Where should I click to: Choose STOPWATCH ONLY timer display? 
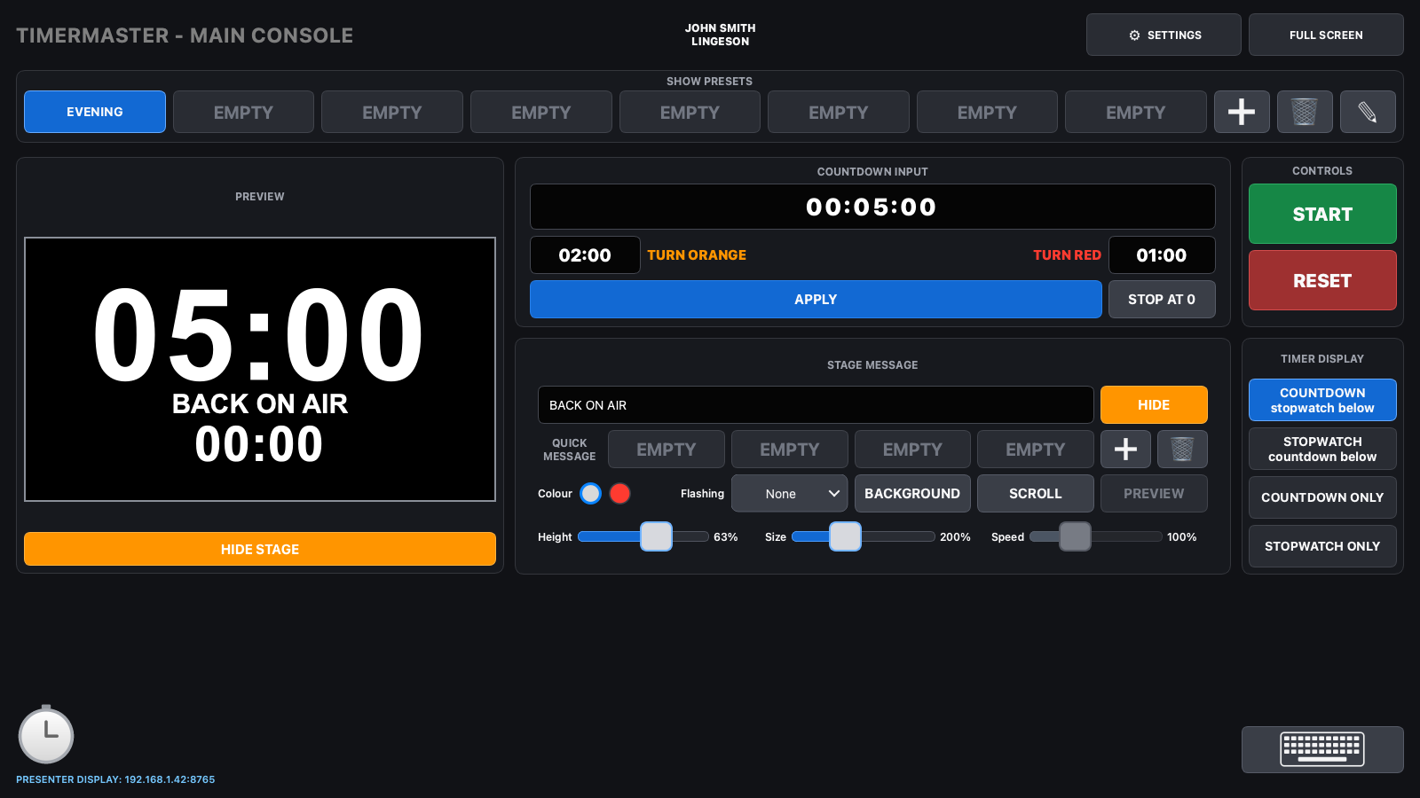point(1322,546)
